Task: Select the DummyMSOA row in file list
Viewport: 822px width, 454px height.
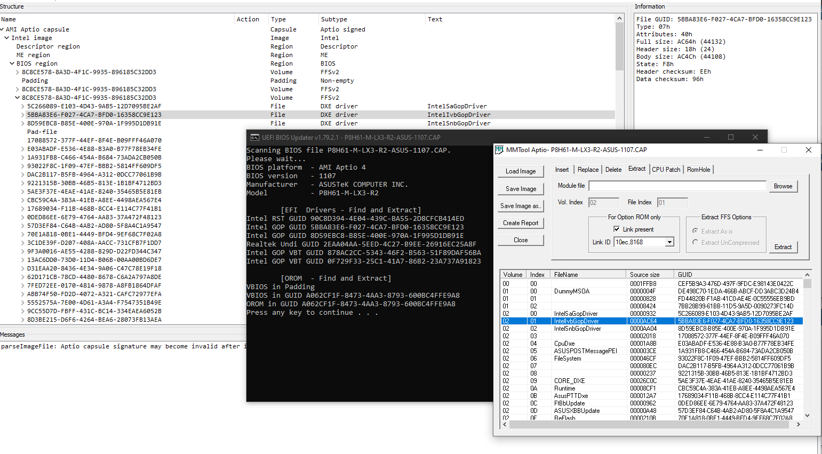Action: (x=652, y=291)
